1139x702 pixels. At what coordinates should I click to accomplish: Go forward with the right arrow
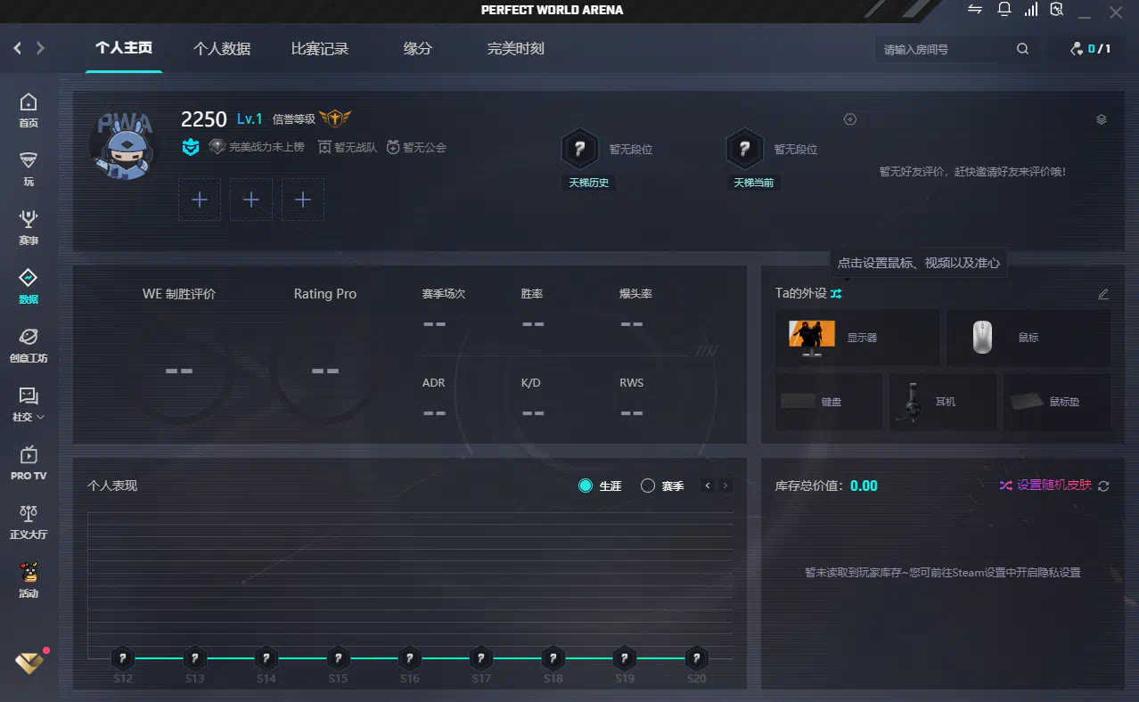pyautogui.click(x=40, y=48)
